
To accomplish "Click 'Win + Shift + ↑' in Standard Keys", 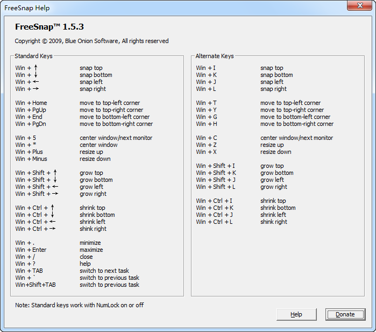I will coord(36,173).
